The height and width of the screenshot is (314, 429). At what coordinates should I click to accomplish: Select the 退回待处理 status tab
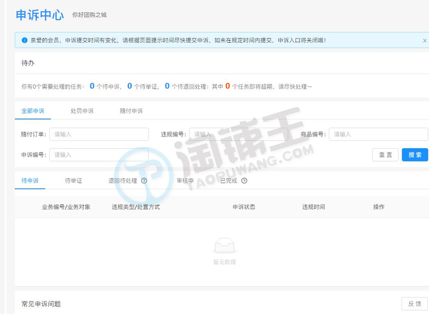[122, 180]
